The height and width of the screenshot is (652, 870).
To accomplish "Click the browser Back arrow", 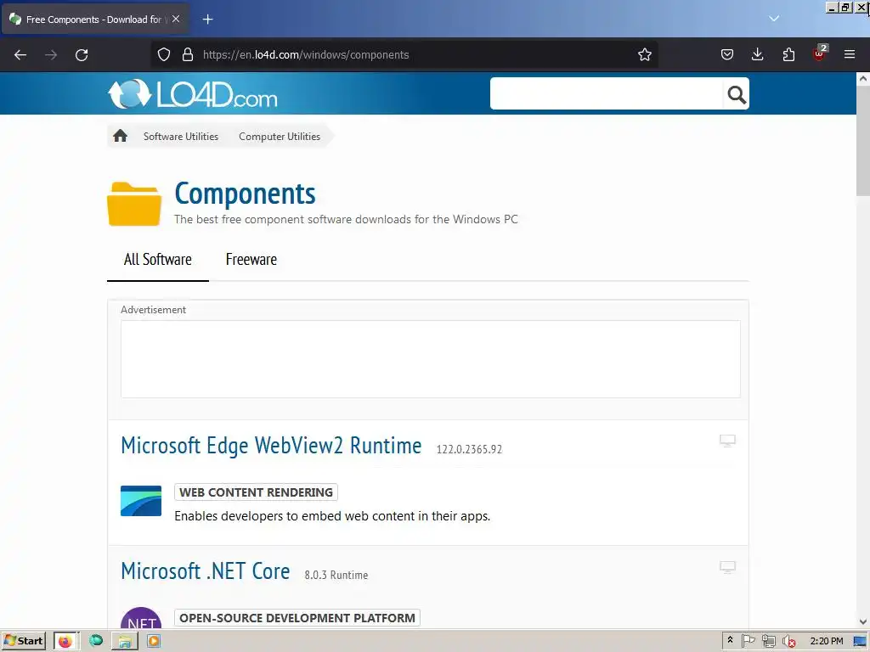I will 20,55.
